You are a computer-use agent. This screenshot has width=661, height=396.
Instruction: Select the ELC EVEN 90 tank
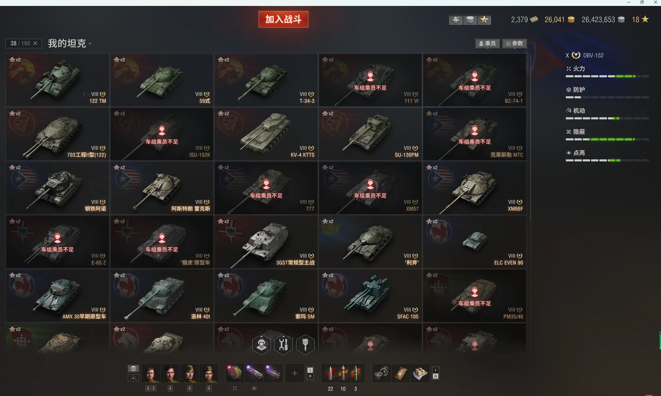(x=474, y=242)
